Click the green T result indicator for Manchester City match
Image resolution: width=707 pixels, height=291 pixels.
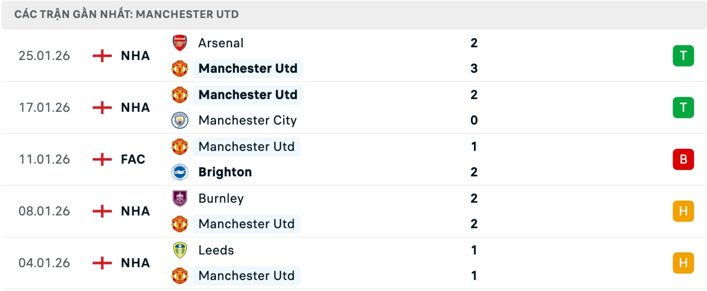point(683,107)
